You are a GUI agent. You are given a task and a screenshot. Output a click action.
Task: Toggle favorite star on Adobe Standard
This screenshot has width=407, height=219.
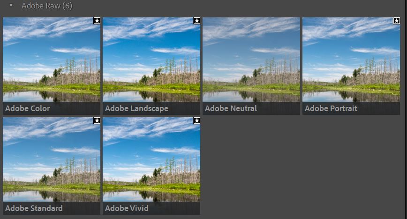coord(97,121)
